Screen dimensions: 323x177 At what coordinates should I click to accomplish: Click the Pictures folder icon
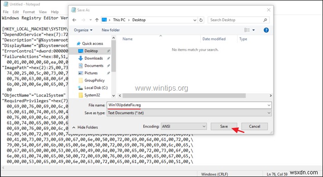pos(81,73)
